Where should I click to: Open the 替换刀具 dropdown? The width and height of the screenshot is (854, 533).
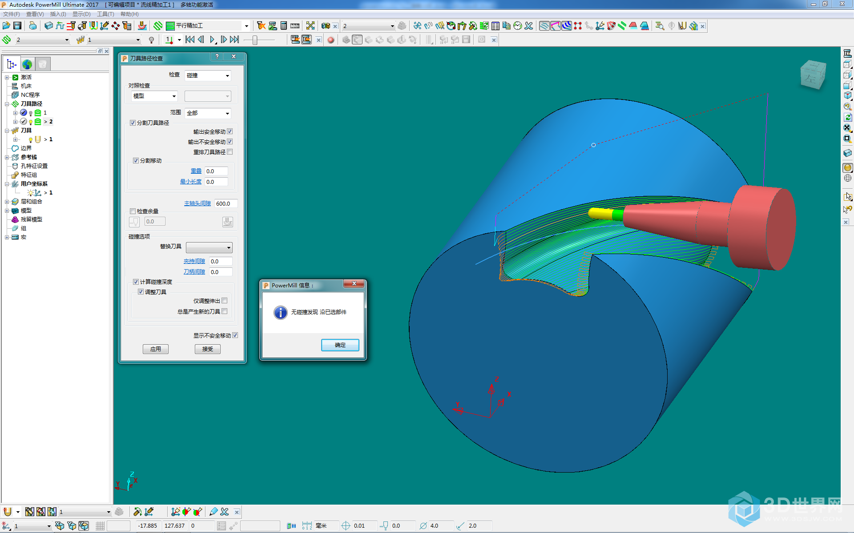[209, 247]
